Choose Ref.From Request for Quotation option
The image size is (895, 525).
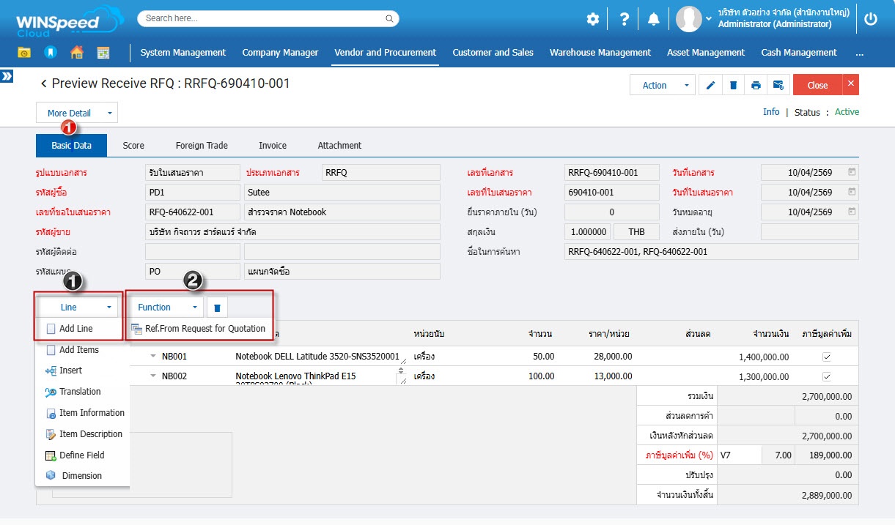click(205, 329)
